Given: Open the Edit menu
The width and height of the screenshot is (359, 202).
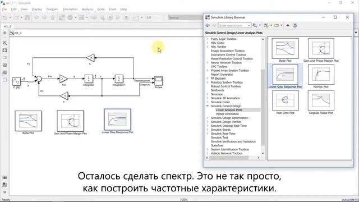Looking at the screenshot, I should tap(13, 10).
